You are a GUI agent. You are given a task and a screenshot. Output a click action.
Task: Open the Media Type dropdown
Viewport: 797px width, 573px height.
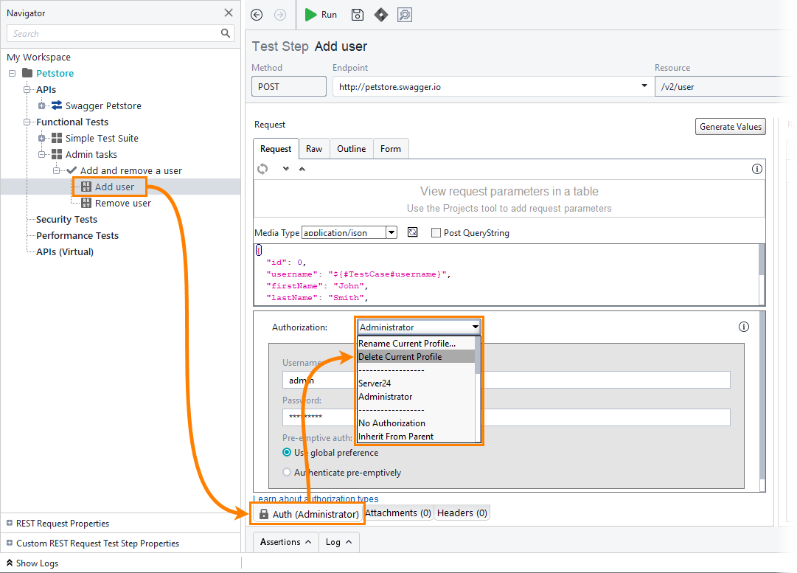(391, 232)
